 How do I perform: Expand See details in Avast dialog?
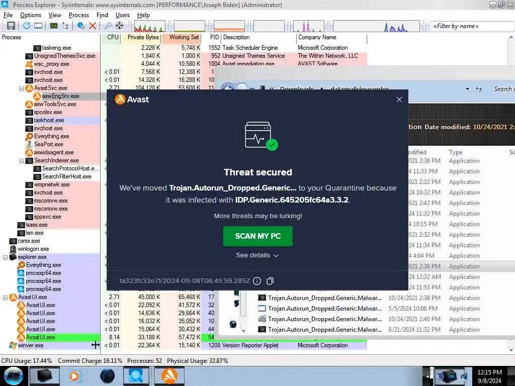click(x=257, y=255)
